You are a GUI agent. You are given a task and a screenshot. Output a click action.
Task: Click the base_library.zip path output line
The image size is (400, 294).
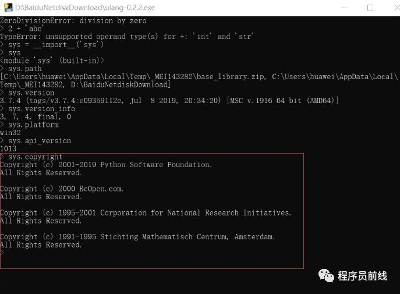click(x=199, y=76)
